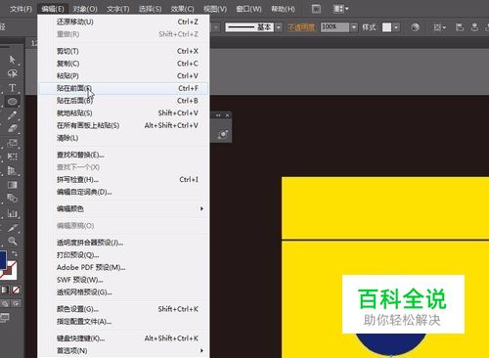Open the 对象(O) menu
The image size is (489, 358).
tap(85, 9)
